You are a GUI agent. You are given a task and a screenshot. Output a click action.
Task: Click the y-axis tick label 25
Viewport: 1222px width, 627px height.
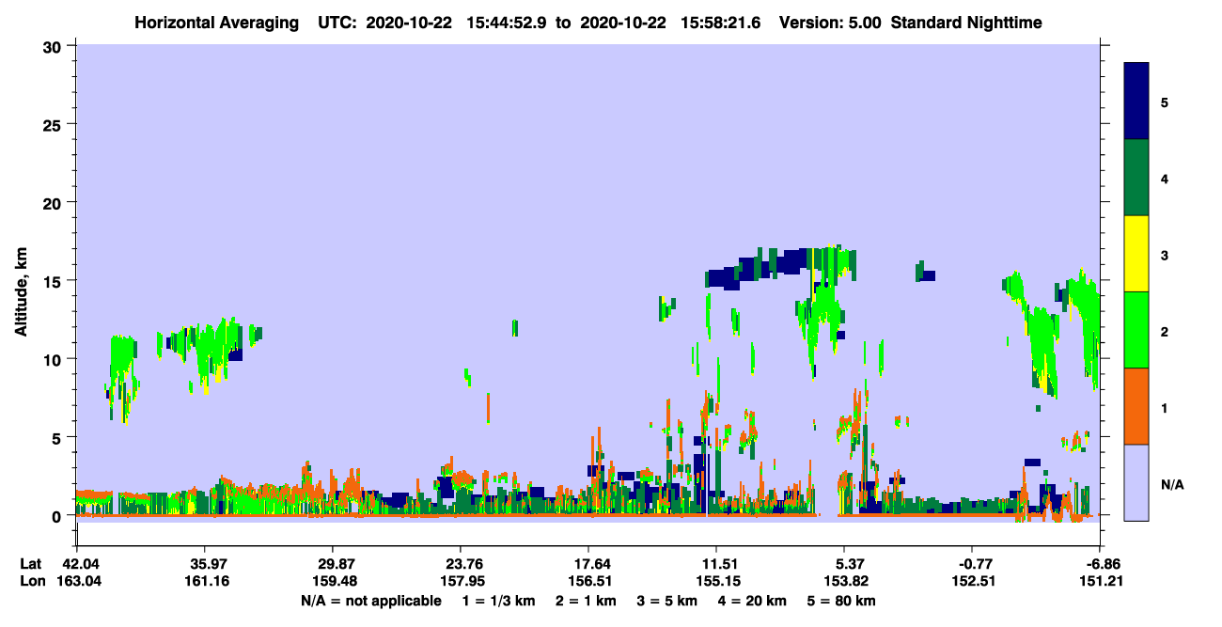coord(54,124)
